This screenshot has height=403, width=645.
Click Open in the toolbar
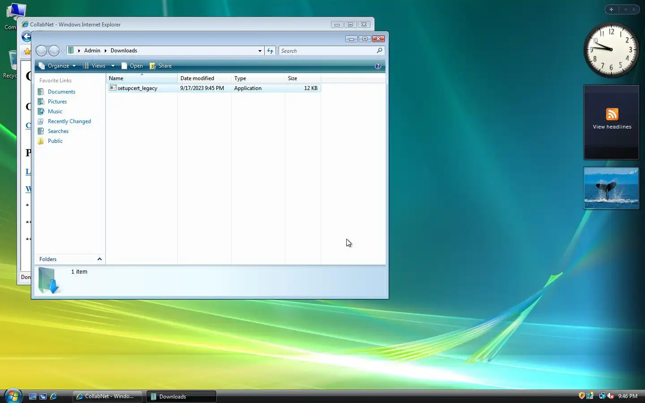pyautogui.click(x=132, y=66)
